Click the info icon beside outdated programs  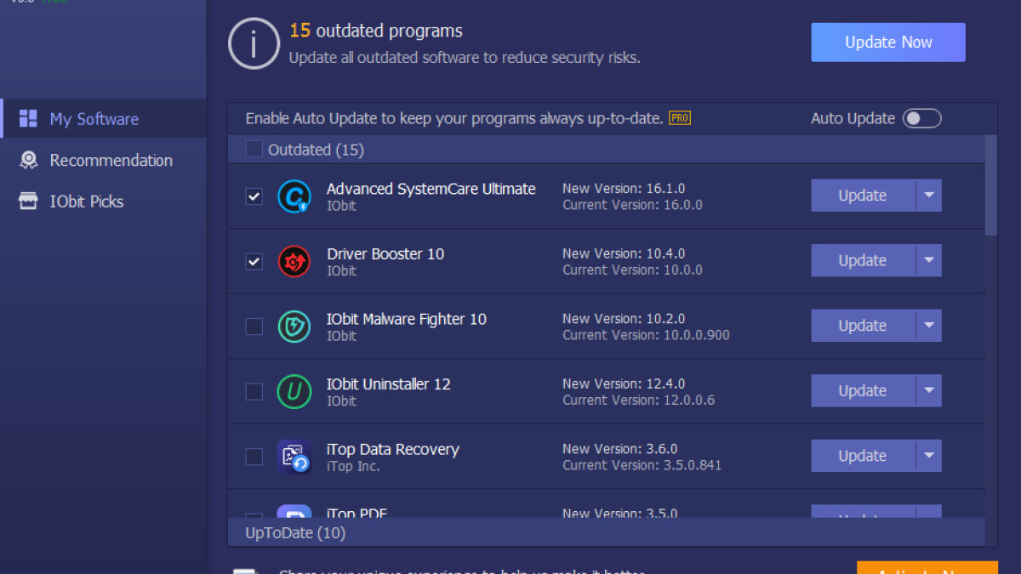[x=254, y=43]
